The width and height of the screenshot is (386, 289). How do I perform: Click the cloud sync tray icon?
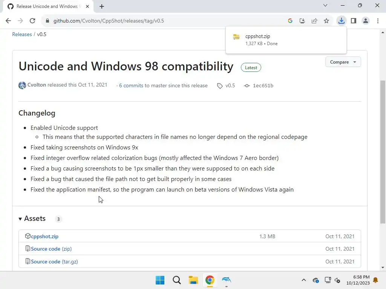pyautogui.click(x=316, y=280)
